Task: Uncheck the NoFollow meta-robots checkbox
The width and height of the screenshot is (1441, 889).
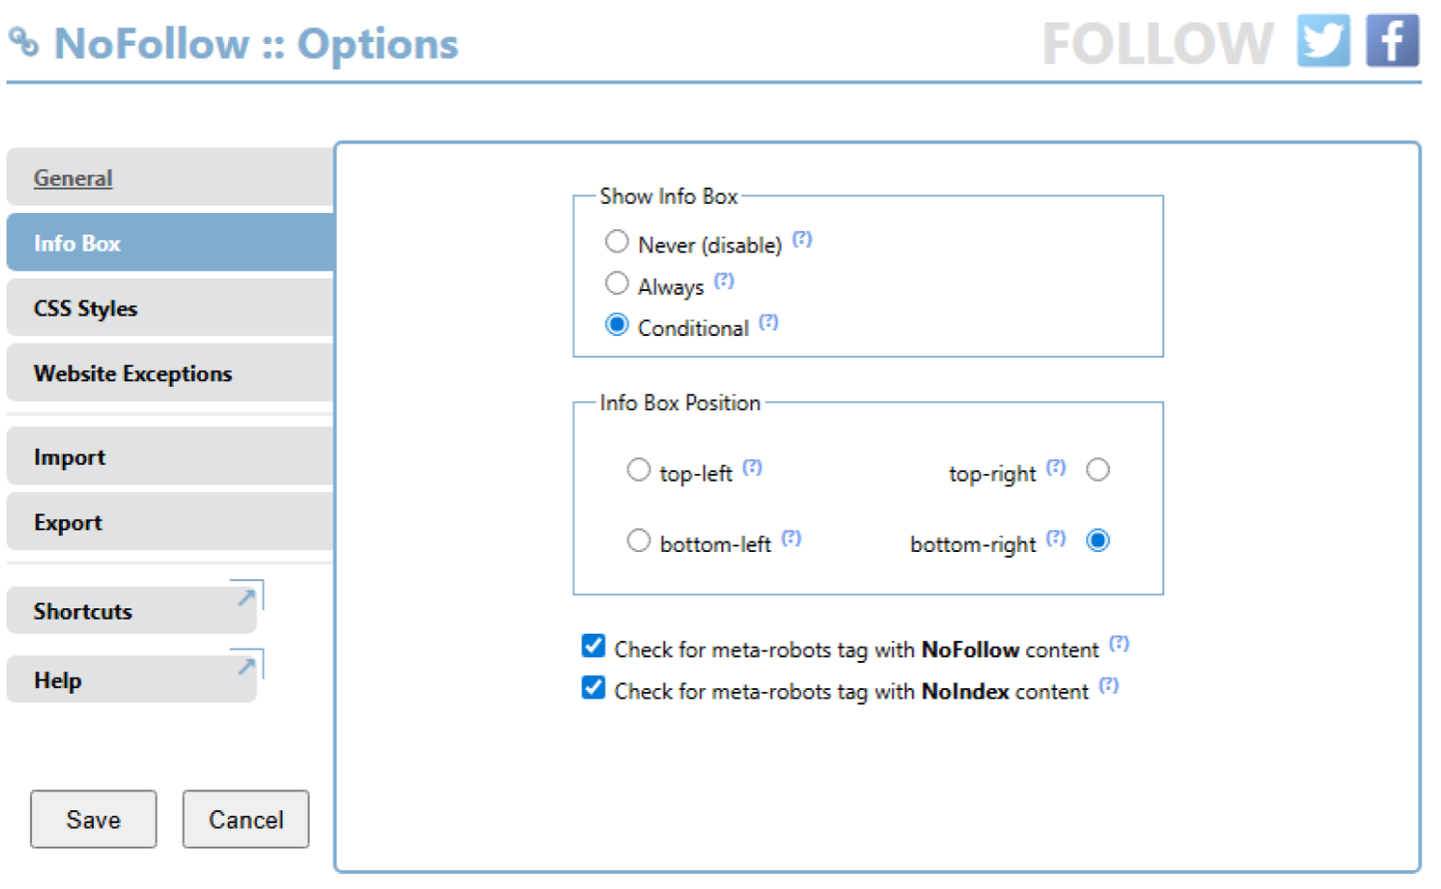Action: (593, 646)
